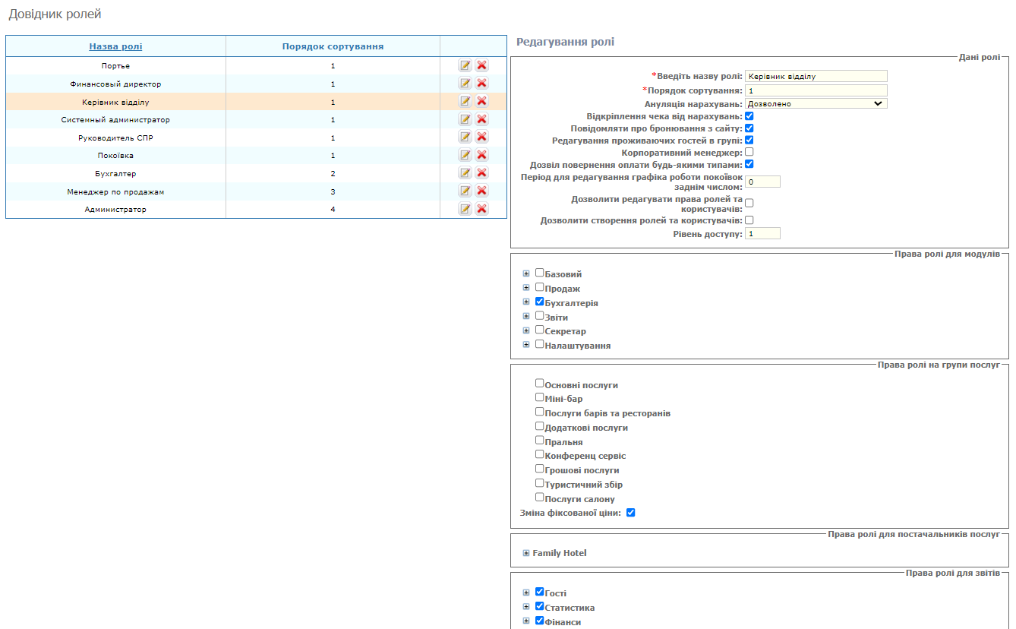
Task: Open Ануляція нарахувань dropdown
Action: (x=816, y=103)
